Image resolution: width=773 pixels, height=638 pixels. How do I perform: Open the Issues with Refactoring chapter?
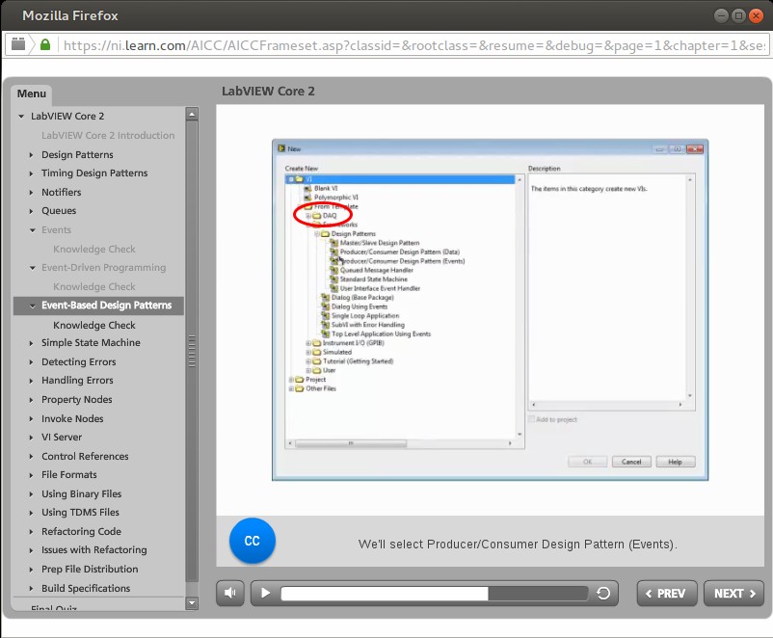[x=94, y=549]
